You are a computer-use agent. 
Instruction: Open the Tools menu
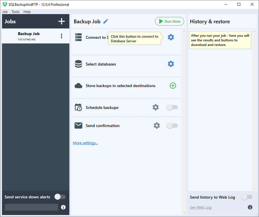pyautogui.click(x=15, y=12)
